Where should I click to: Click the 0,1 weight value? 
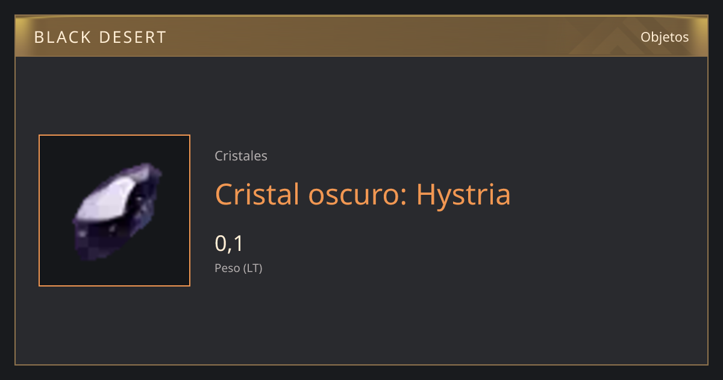(x=229, y=243)
